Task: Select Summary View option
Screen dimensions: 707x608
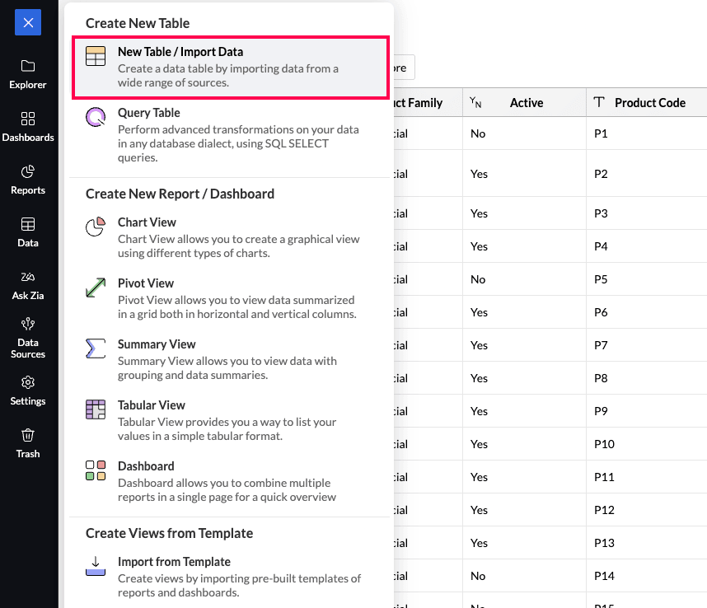Action: tap(231, 359)
